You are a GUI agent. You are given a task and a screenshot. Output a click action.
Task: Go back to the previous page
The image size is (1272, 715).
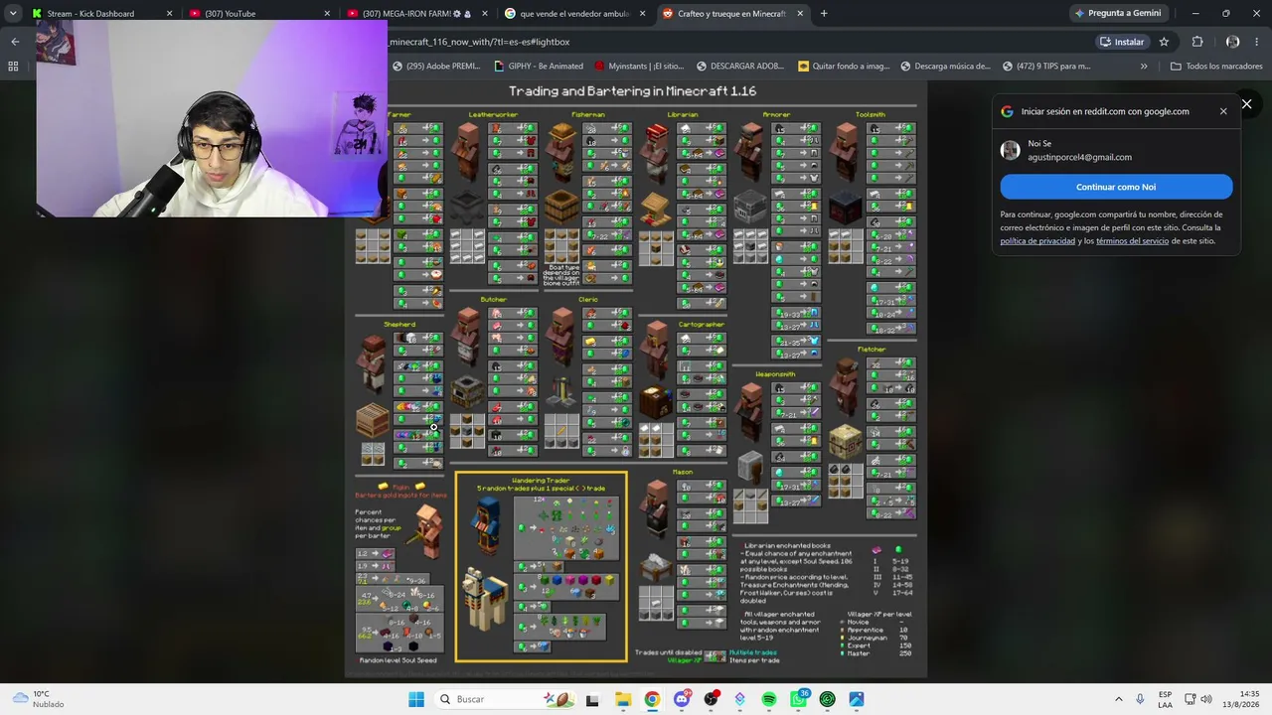point(15,42)
